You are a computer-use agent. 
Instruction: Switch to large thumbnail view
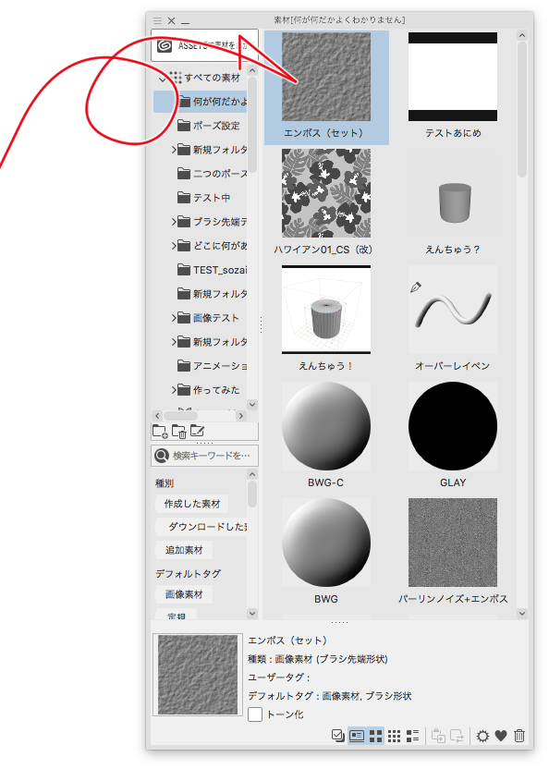point(376,735)
